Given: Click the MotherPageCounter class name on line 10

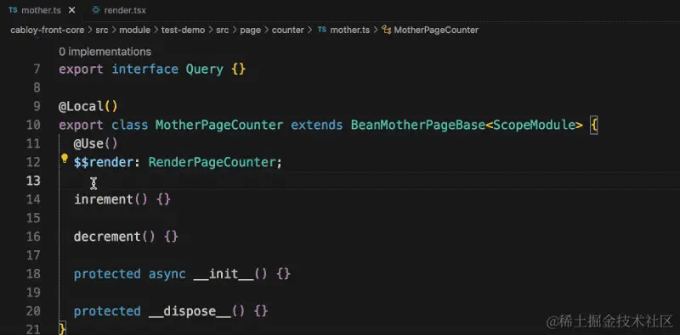Looking at the screenshot, I should click(219, 125).
